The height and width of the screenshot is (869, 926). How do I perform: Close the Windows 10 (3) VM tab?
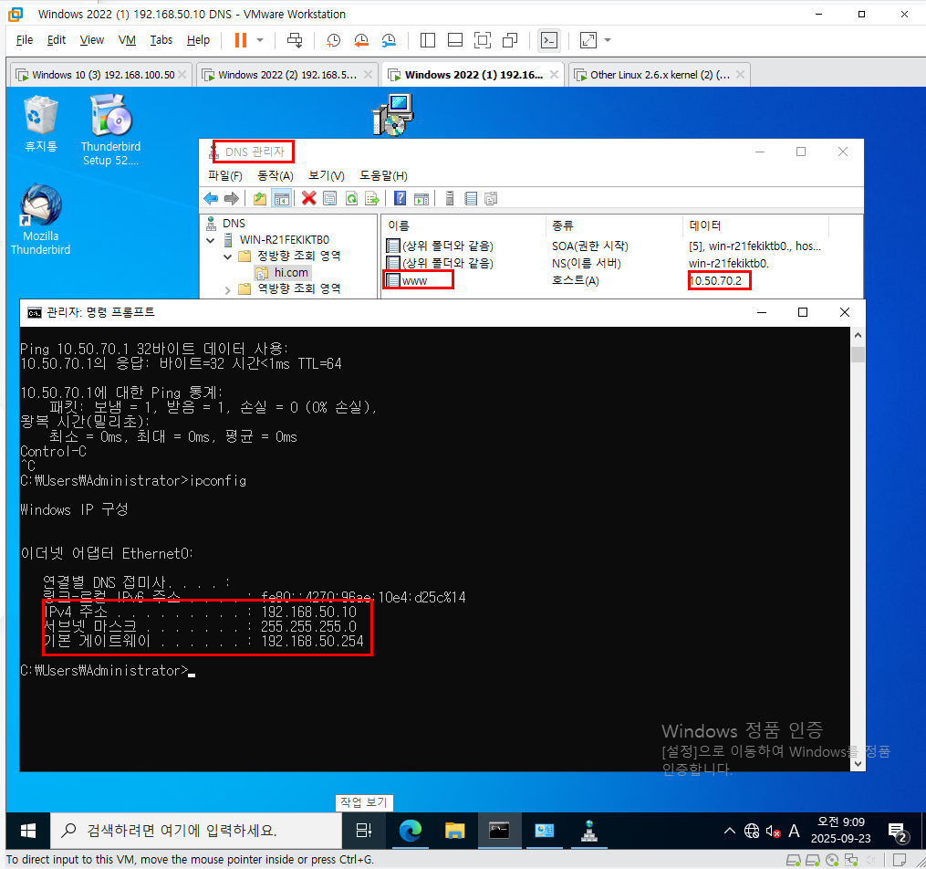tap(182, 75)
